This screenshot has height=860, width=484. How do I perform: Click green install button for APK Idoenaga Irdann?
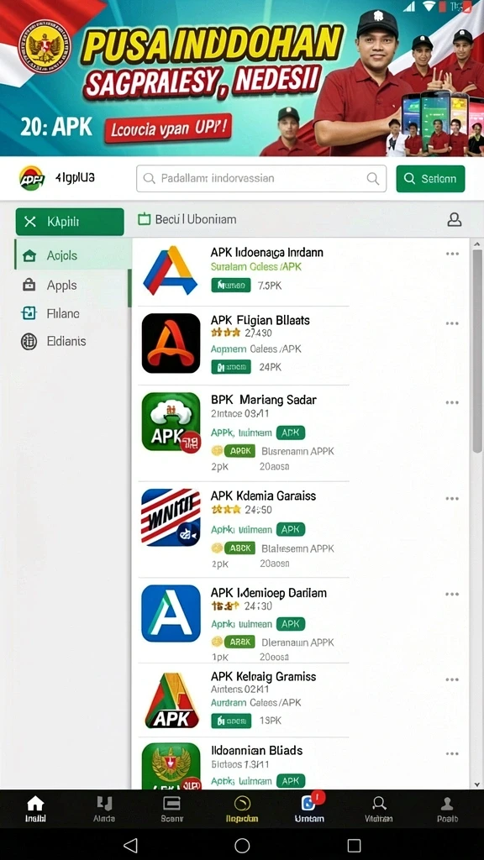click(231, 286)
